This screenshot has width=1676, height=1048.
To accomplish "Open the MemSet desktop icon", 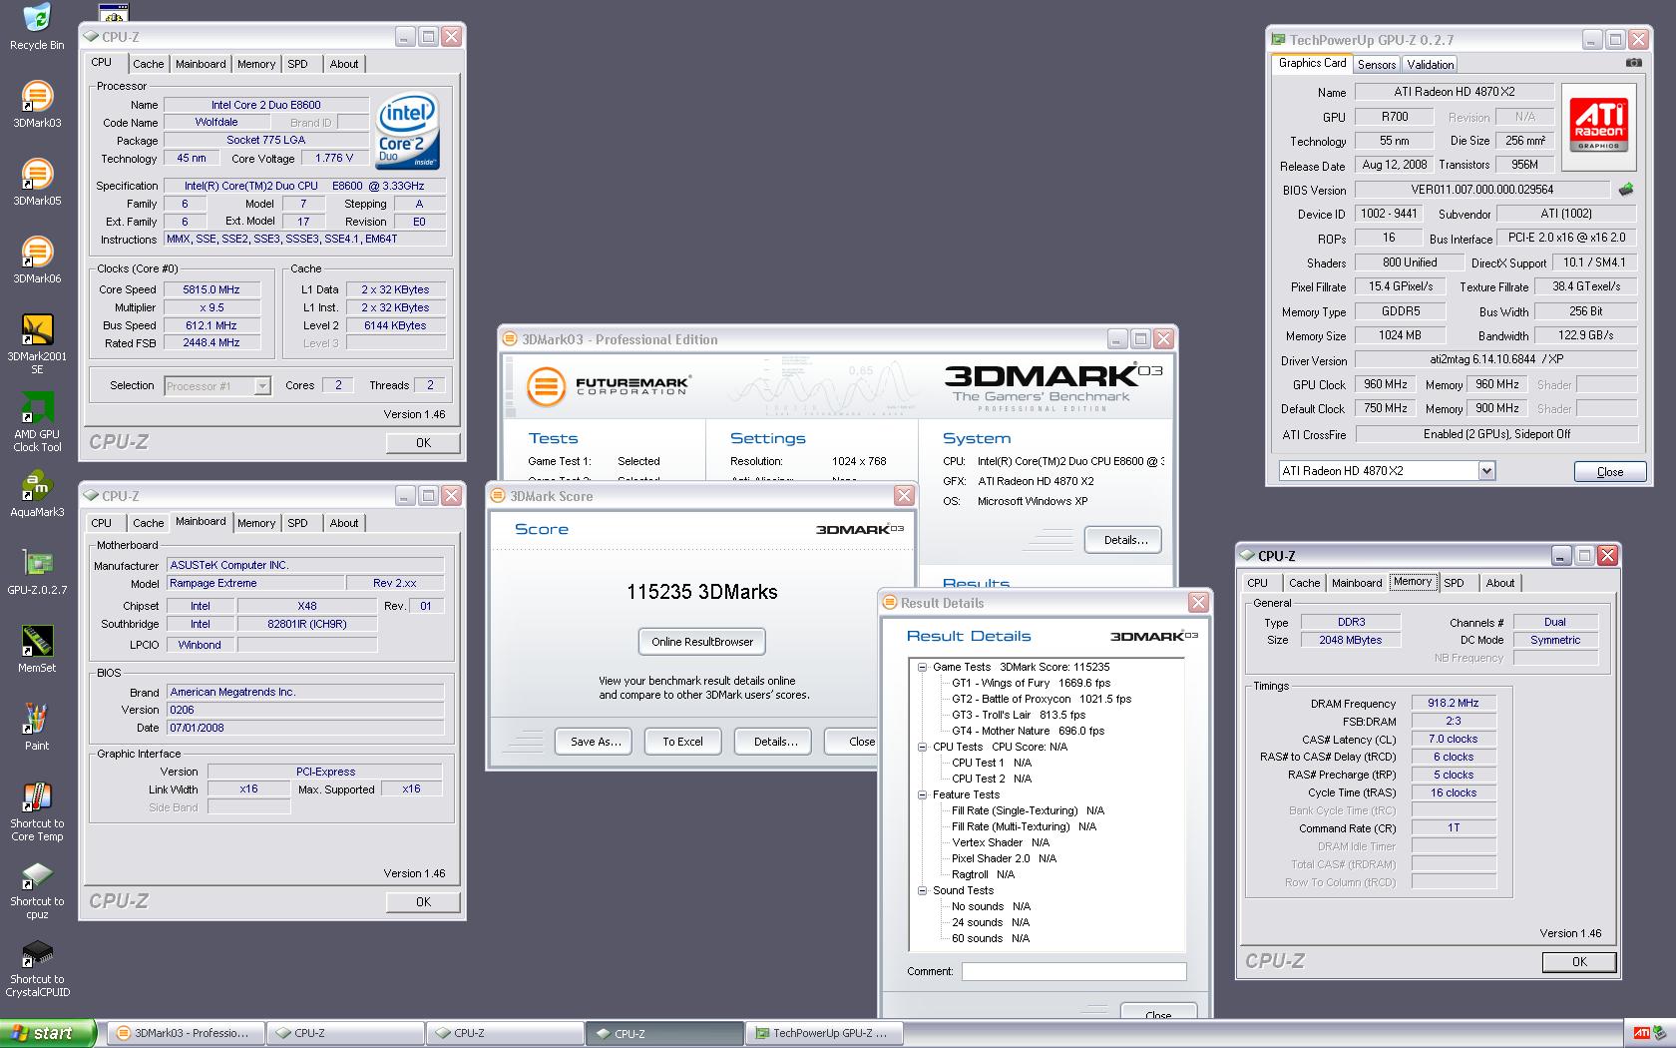I will [x=37, y=649].
